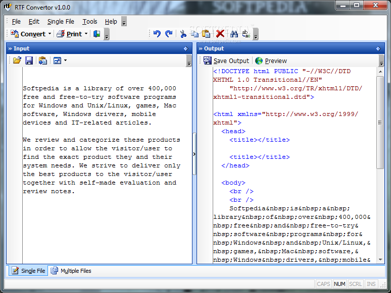Open Replace with the ab-ac icon
The width and height of the screenshot is (391, 293).
tap(246, 34)
